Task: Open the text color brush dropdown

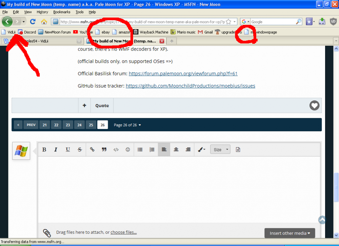Action: tap(201, 150)
